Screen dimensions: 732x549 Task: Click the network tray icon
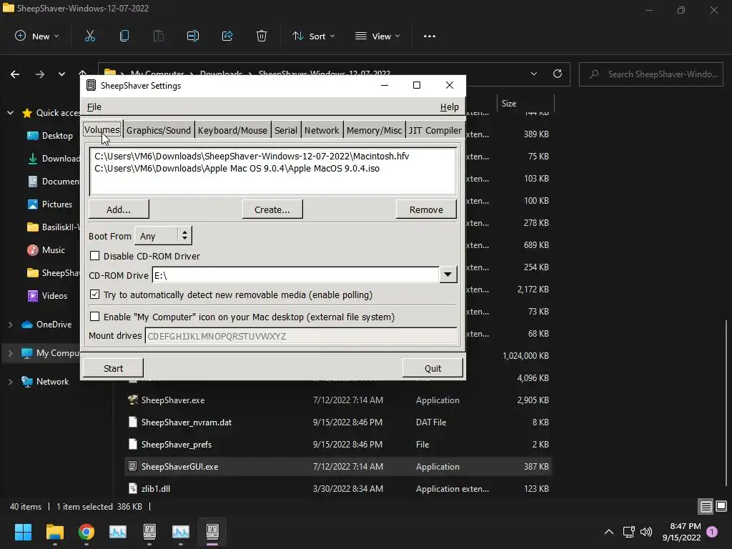point(628,532)
